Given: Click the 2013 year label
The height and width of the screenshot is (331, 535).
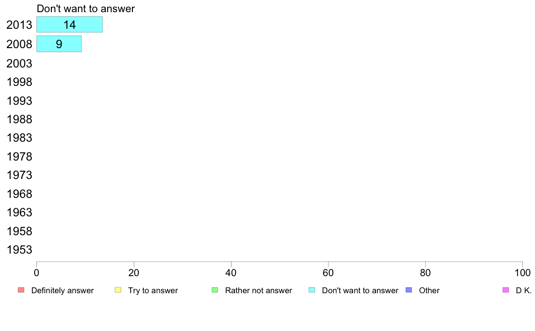Looking at the screenshot, I should pos(19,25).
